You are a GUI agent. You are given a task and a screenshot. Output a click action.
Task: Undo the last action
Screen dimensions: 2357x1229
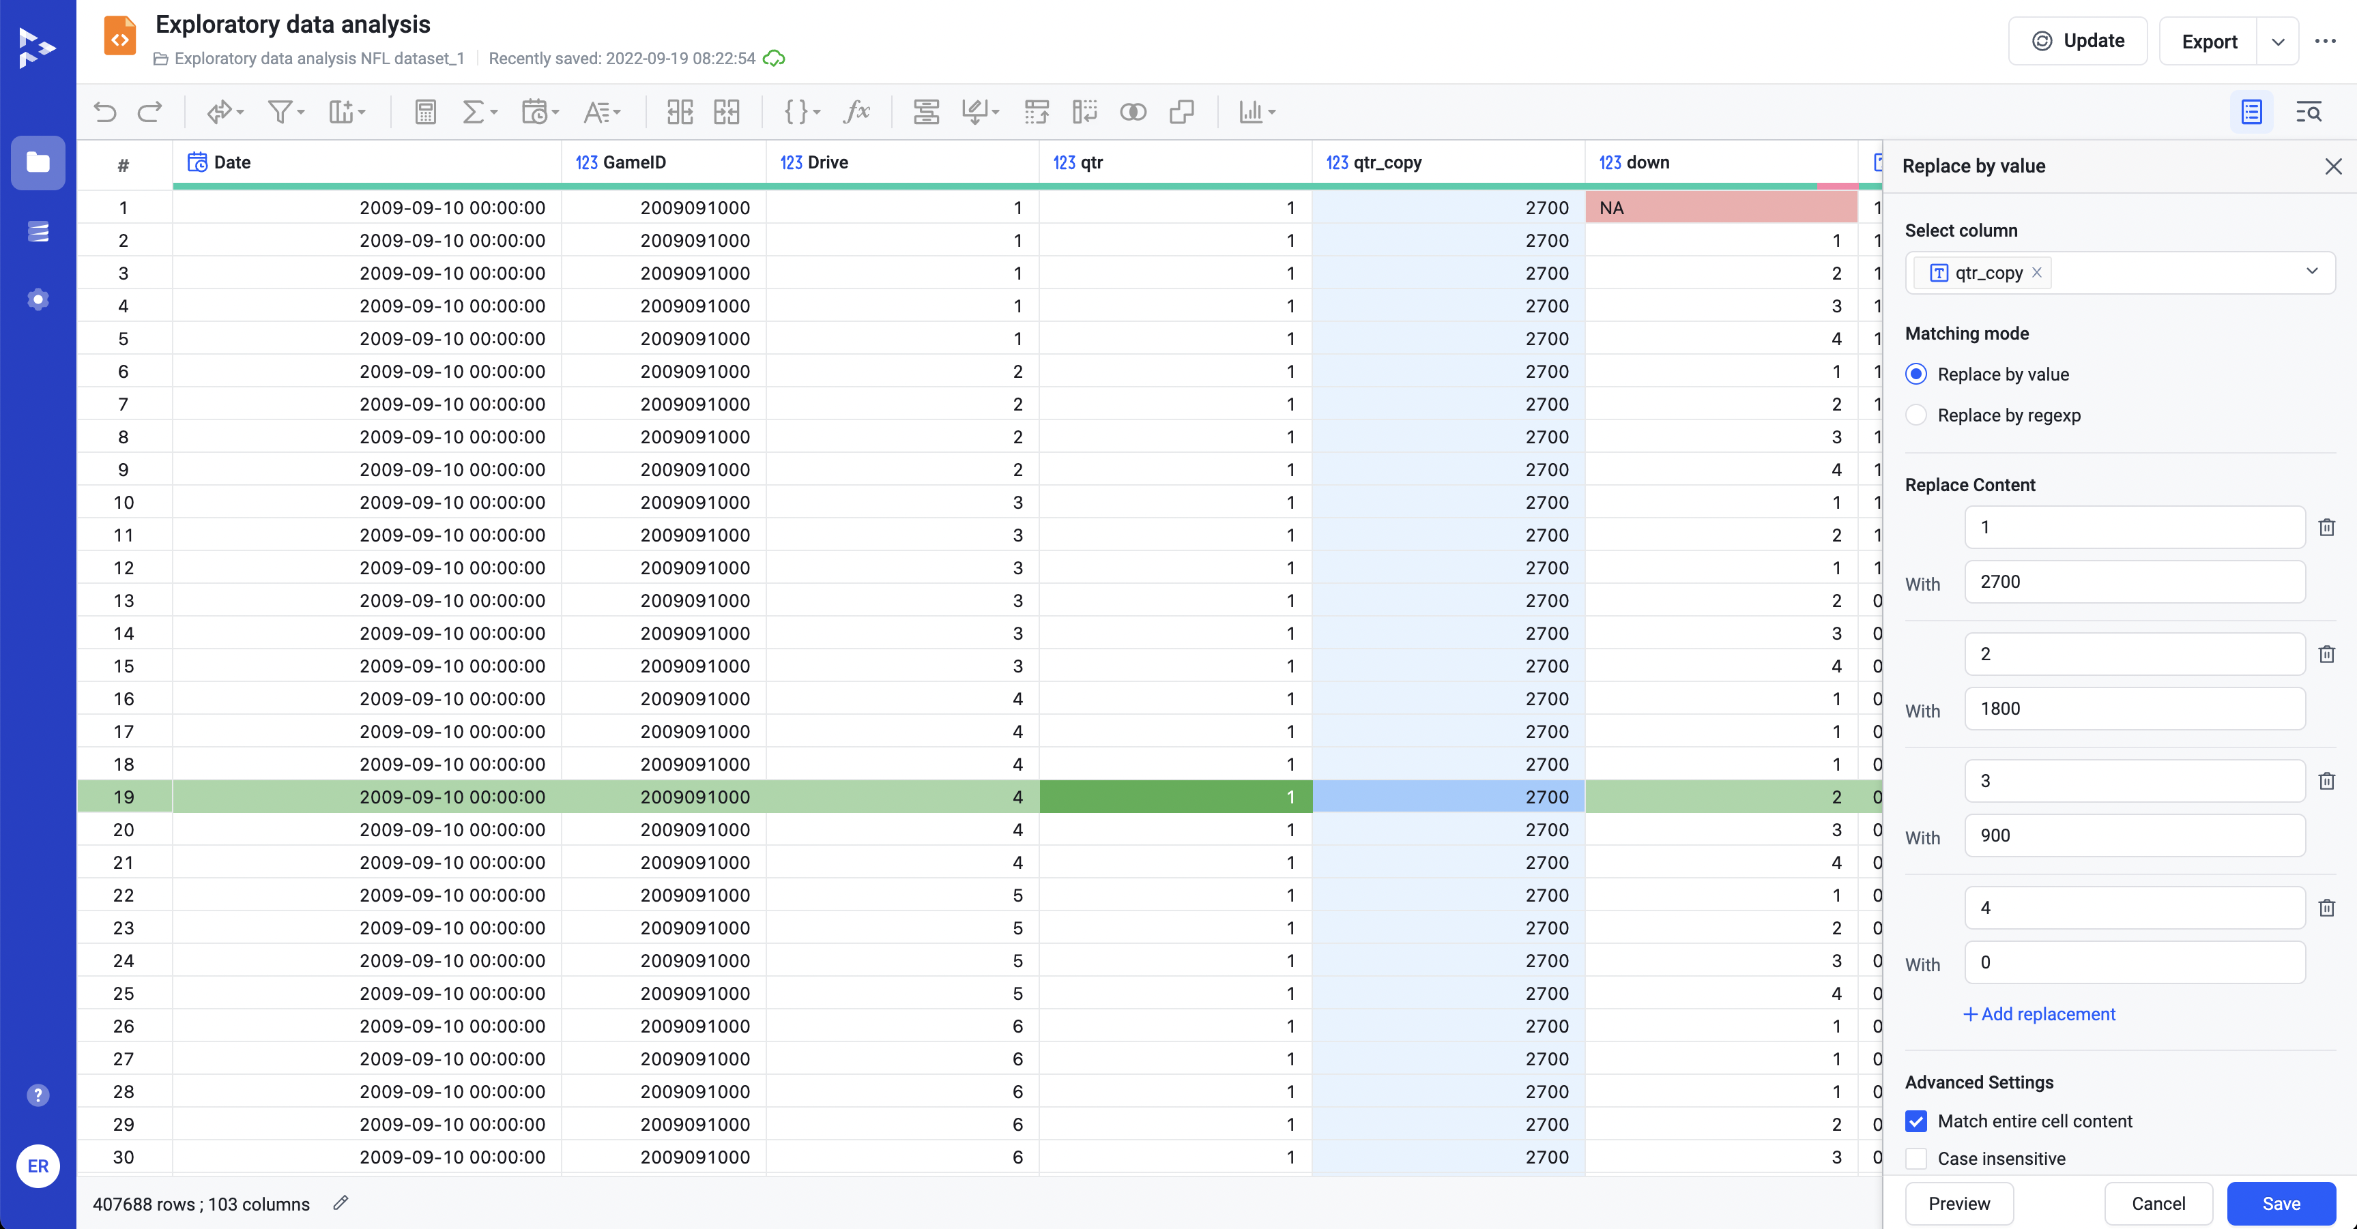tap(105, 113)
